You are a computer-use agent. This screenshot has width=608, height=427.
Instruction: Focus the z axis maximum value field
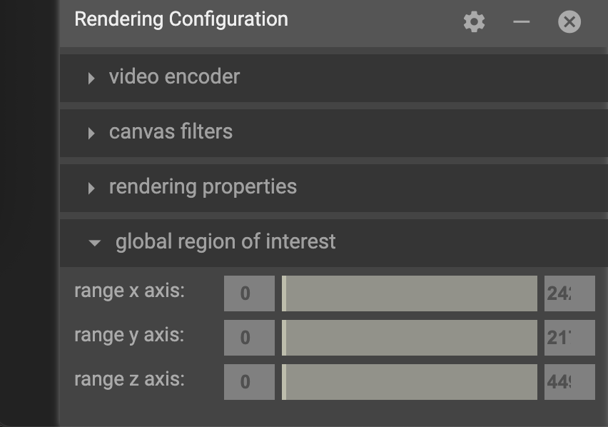click(x=569, y=382)
